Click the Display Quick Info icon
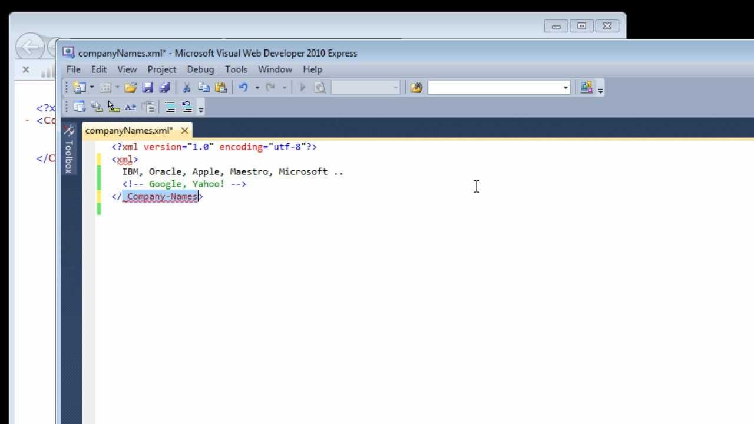 point(114,107)
